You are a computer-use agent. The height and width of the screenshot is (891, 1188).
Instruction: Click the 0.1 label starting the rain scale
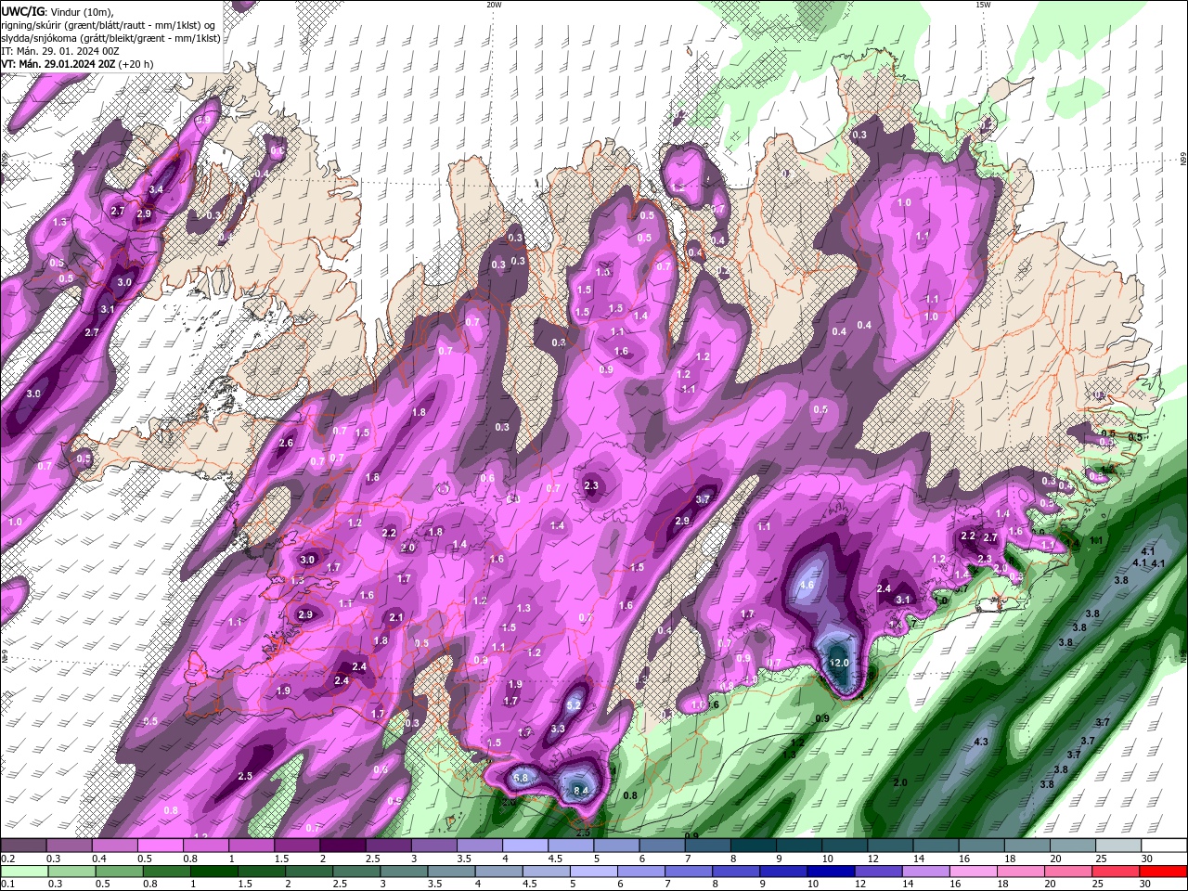click(8, 884)
